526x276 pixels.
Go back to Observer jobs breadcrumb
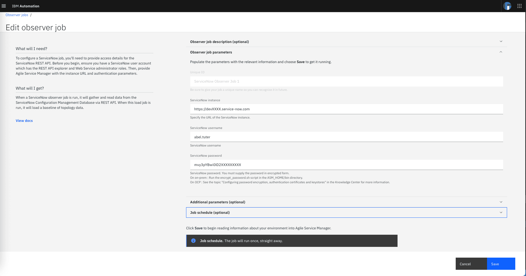pyautogui.click(x=17, y=15)
